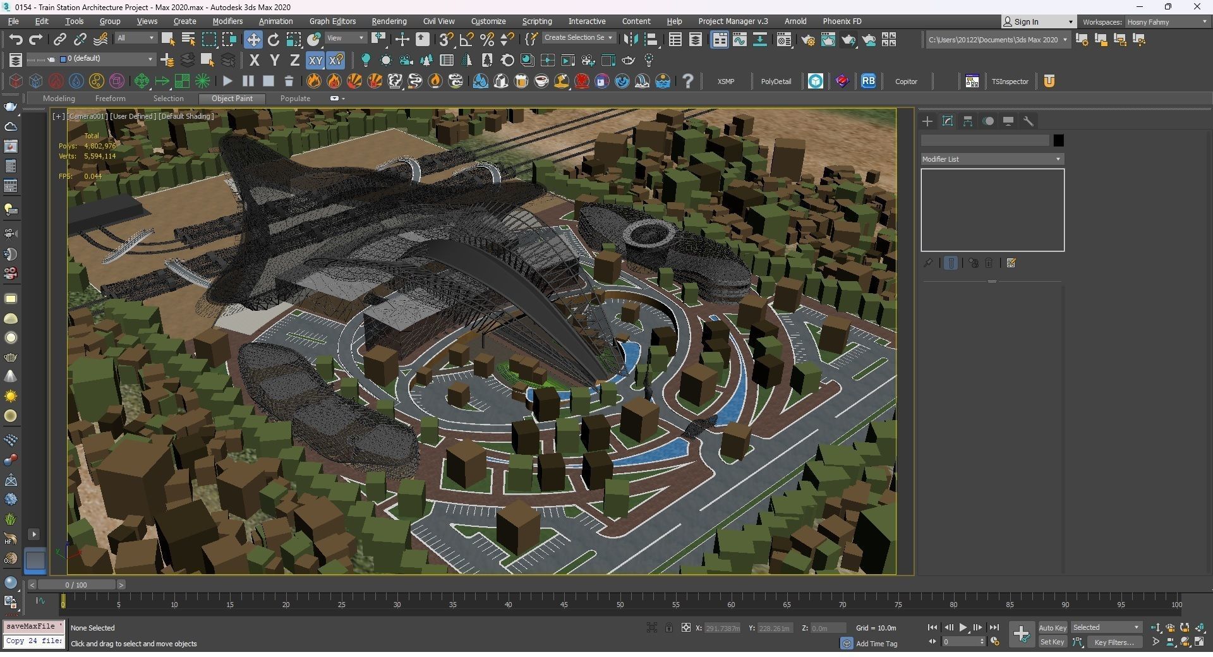Open the reference coordinate View dropdown
1213x657 pixels.
click(x=346, y=38)
